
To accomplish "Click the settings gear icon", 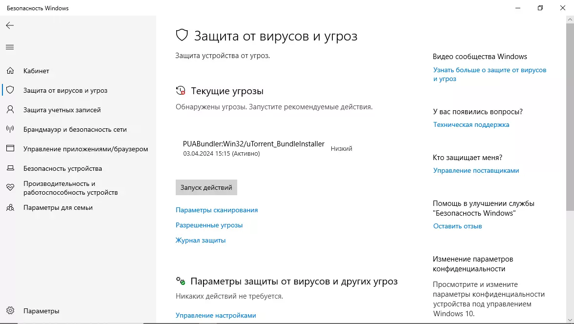I will click(x=10, y=311).
